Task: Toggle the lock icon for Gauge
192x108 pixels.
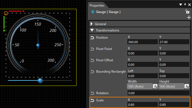Action: [x=187, y=12]
